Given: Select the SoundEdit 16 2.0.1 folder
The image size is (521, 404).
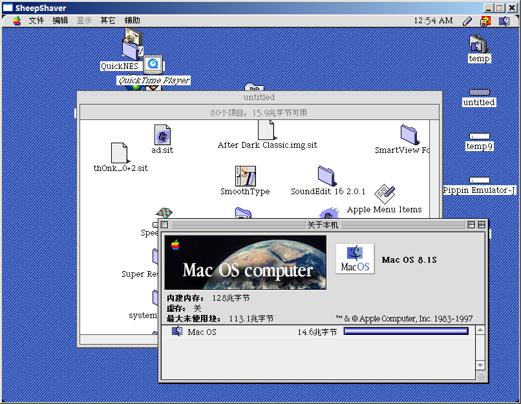Looking at the screenshot, I should 326,176.
